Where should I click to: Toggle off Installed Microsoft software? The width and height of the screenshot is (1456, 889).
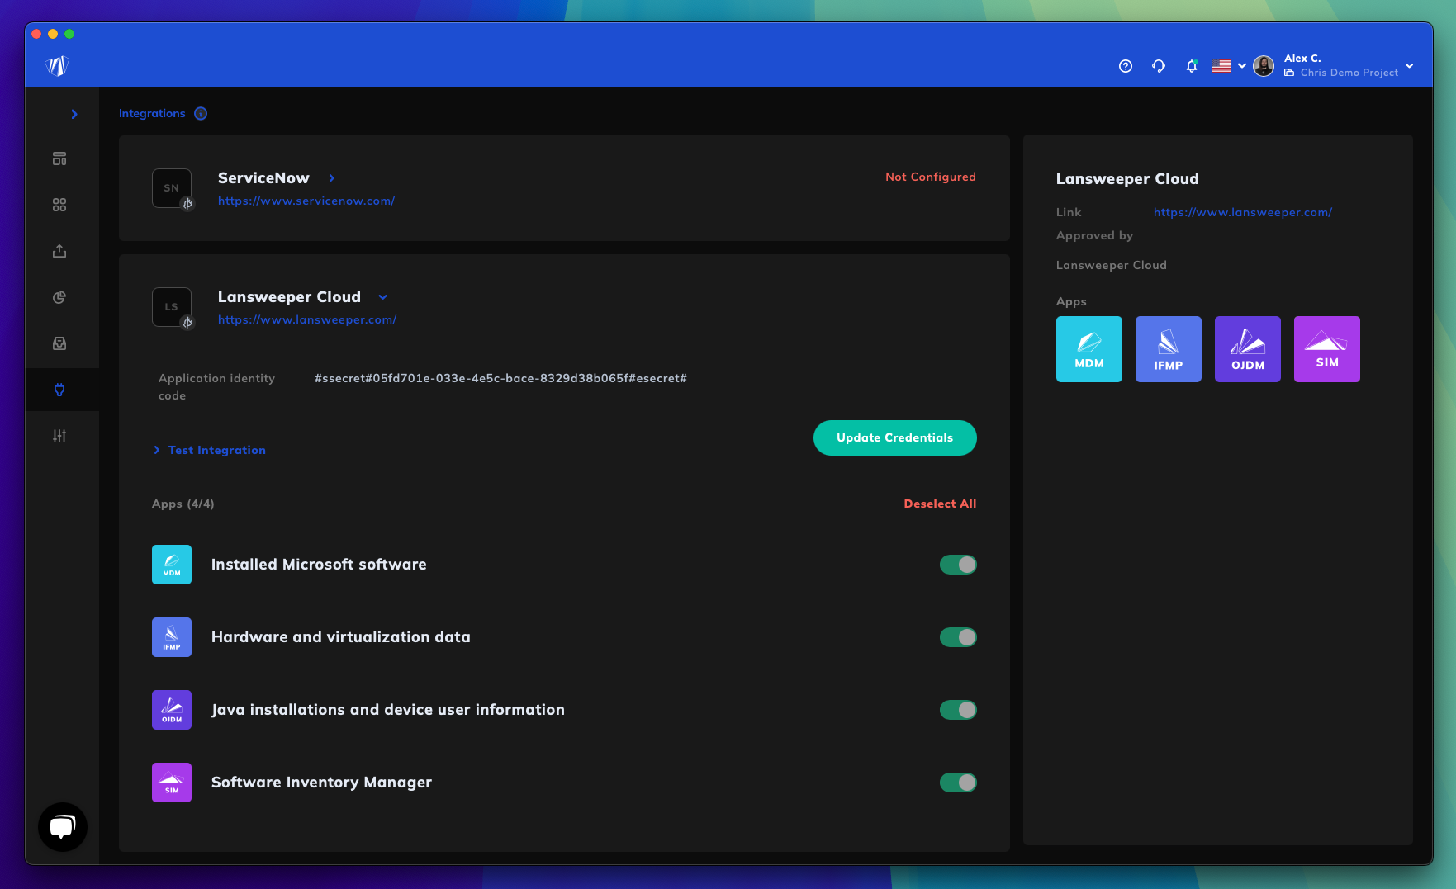(x=958, y=565)
